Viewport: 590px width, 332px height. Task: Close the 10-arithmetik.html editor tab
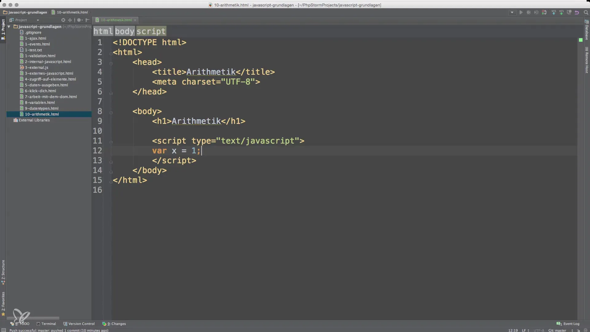click(135, 20)
